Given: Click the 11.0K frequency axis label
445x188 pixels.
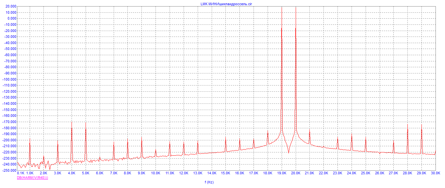Looking at the screenshot, I should 170,173.
